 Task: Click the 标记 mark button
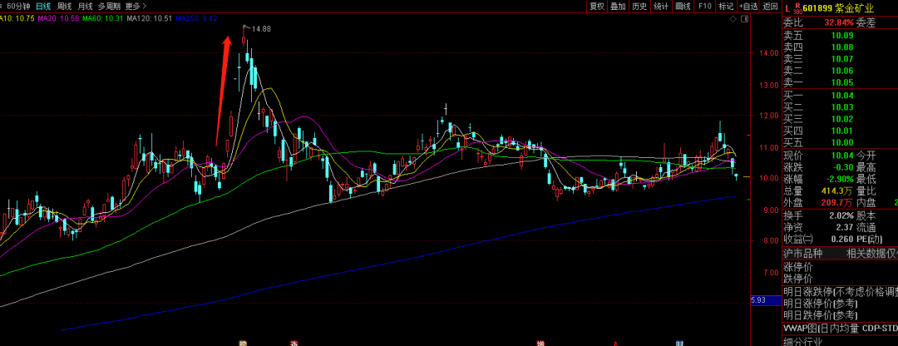point(726,7)
